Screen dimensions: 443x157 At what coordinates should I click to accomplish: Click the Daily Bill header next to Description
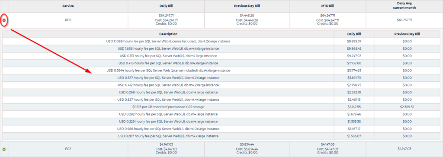pos(354,34)
